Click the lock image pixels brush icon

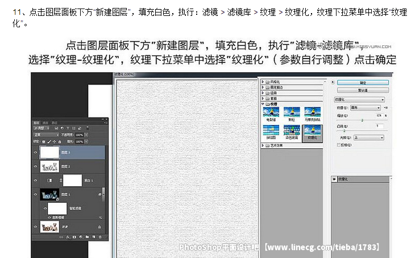click(49, 142)
